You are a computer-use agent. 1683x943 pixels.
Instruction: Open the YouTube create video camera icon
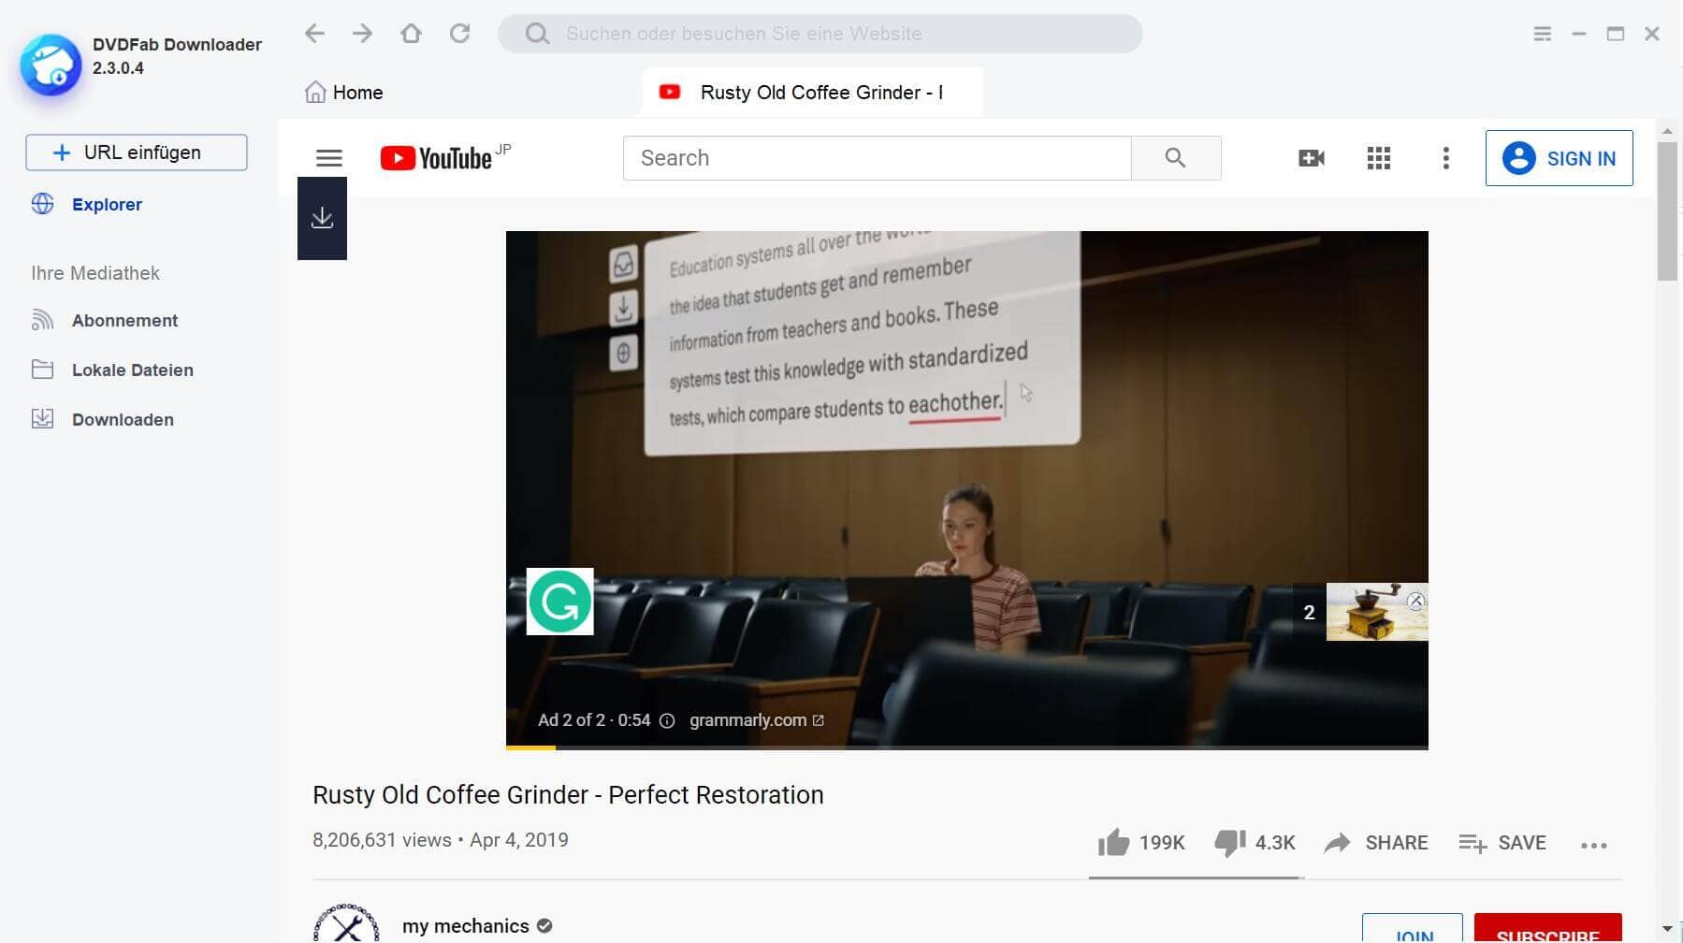(1311, 158)
